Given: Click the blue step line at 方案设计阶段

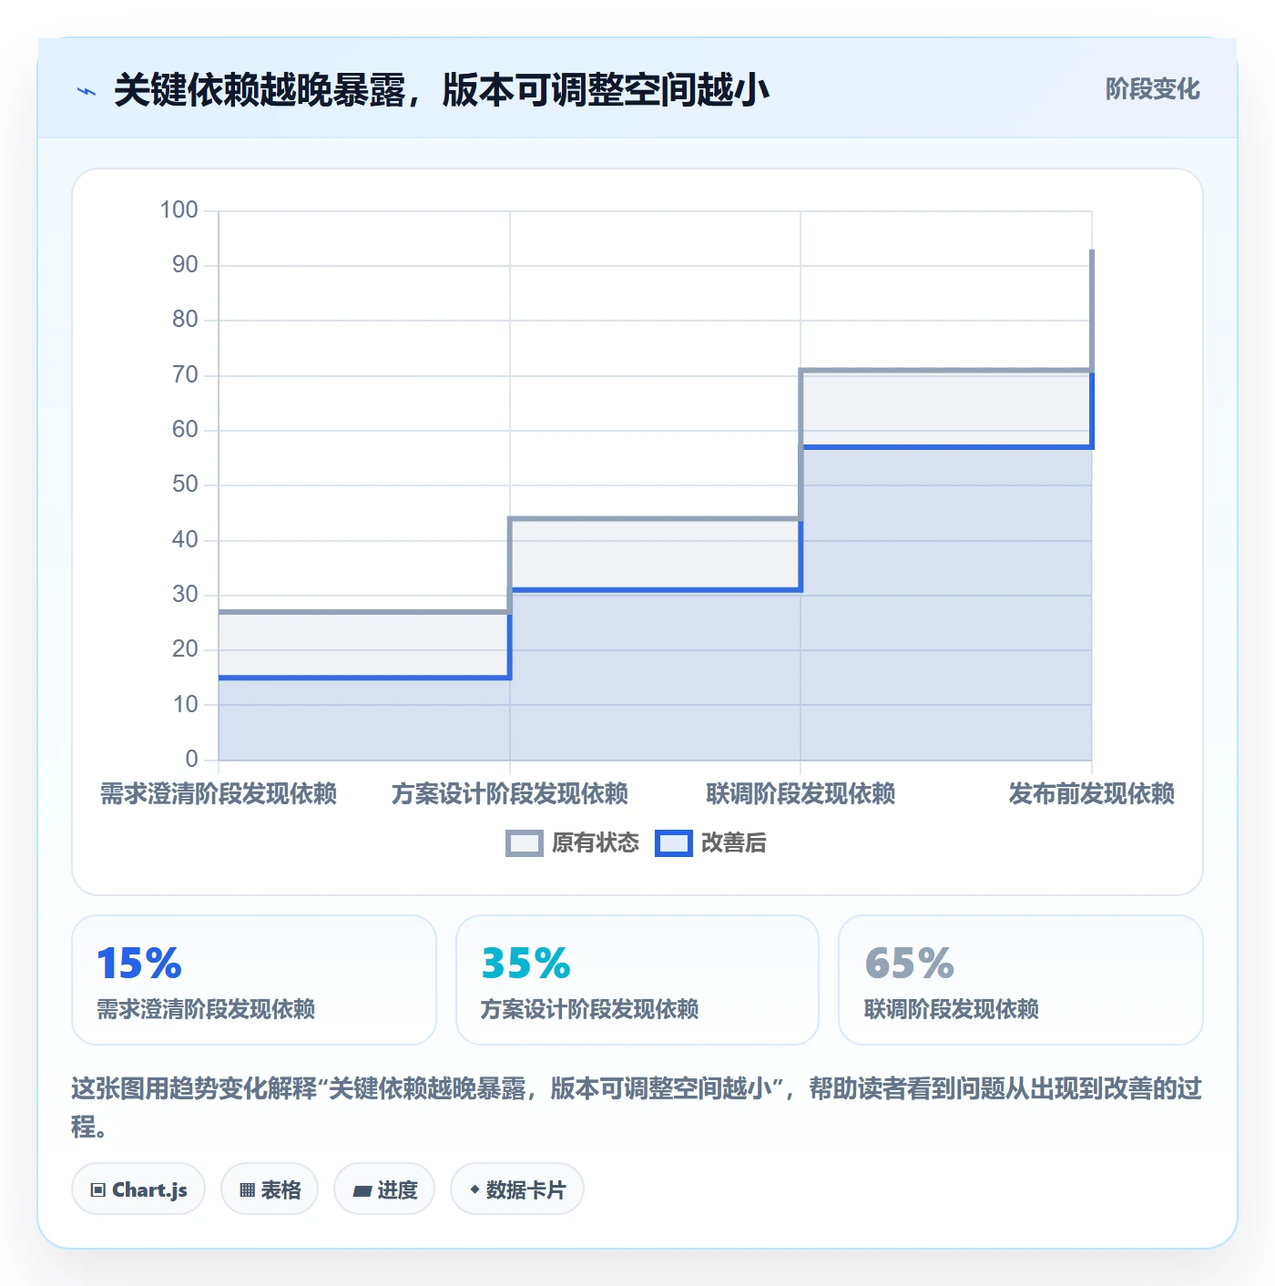Looking at the screenshot, I should (655, 590).
